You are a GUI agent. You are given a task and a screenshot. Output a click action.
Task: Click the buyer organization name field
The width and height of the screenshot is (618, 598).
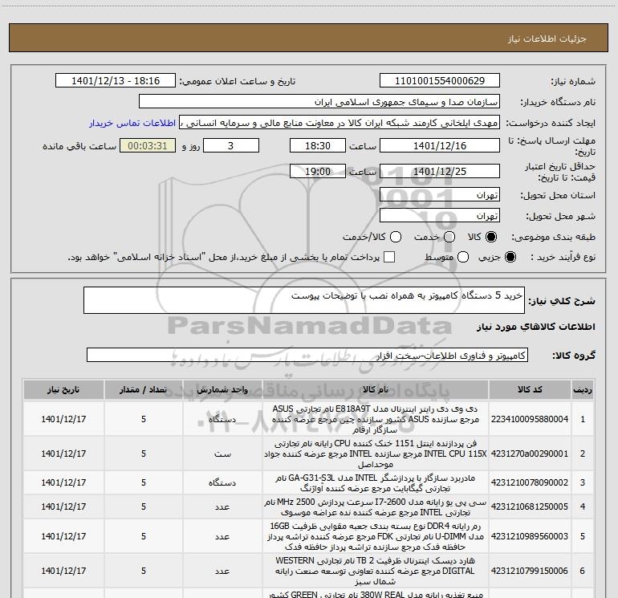(319, 102)
